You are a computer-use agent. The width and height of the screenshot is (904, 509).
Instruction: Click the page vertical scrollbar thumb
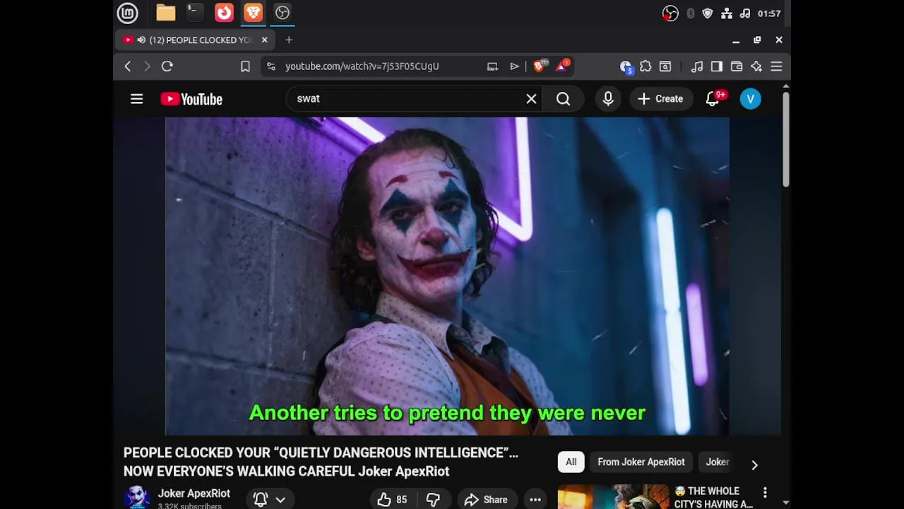coord(785,139)
